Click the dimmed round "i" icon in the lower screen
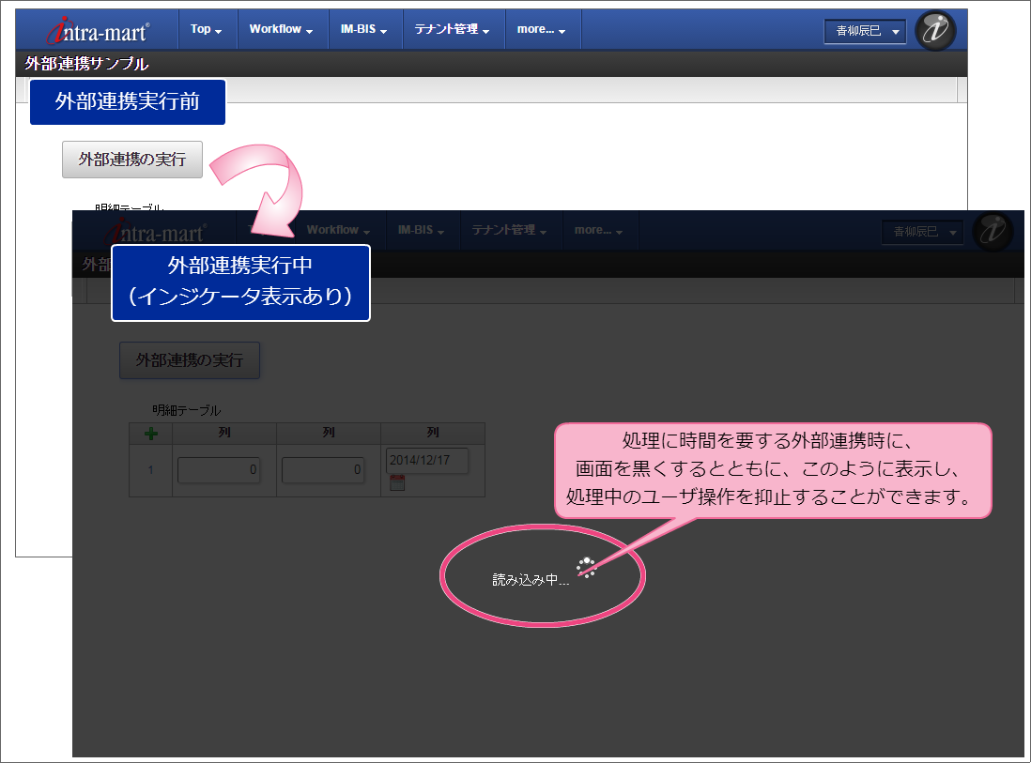Image resolution: width=1031 pixels, height=763 pixels. pos(993,232)
